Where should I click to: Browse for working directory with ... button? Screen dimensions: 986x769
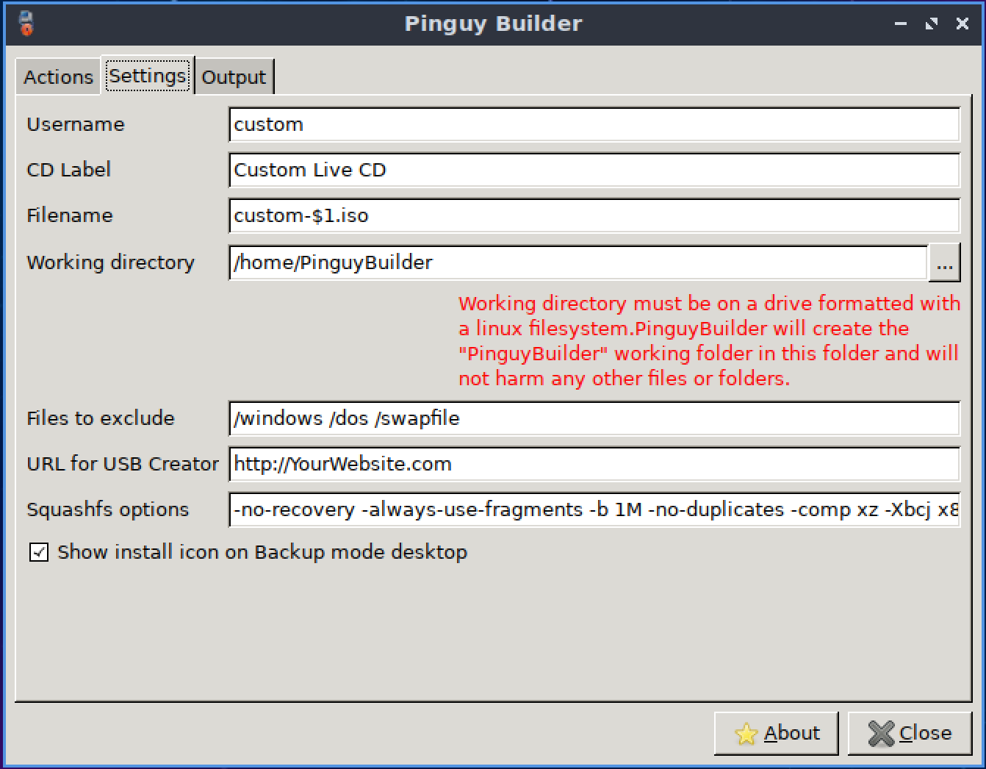pos(945,262)
